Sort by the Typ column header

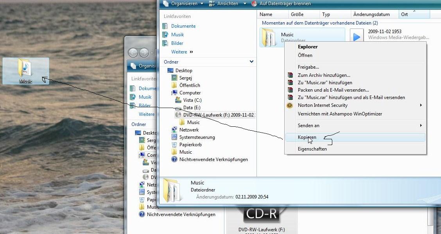[335, 14]
